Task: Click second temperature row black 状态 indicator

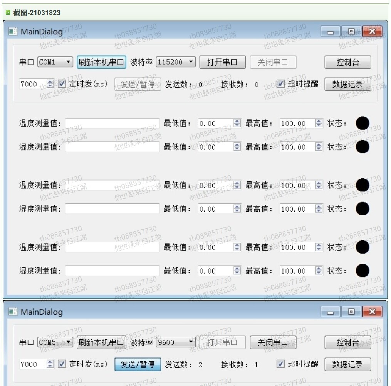Action: 362,185
